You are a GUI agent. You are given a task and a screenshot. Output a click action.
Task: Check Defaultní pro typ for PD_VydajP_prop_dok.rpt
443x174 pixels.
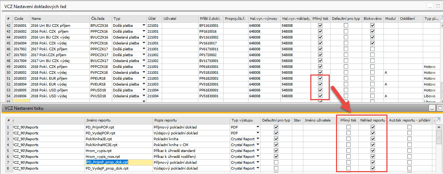pos(276,168)
